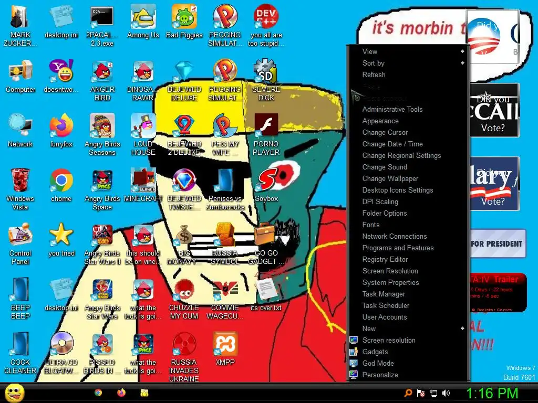
Task: Expand the New submenu
Action: (x=408, y=328)
